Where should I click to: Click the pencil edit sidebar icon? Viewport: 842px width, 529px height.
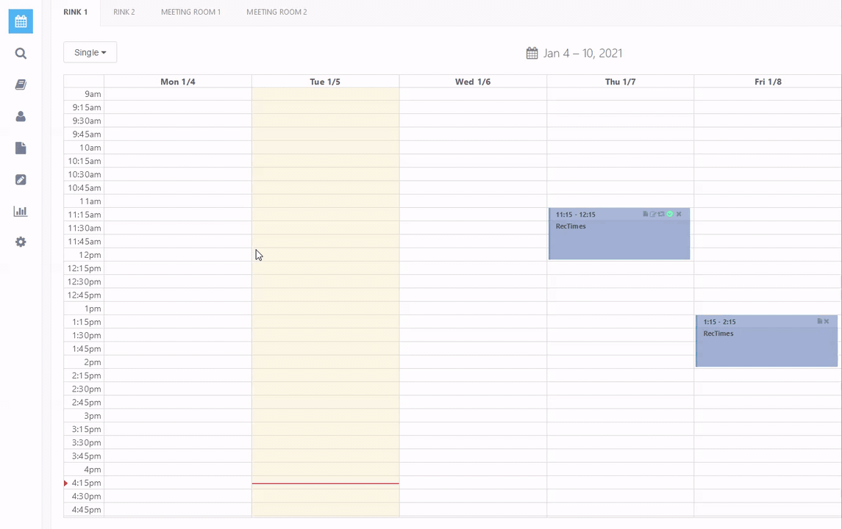(x=21, y=179)
